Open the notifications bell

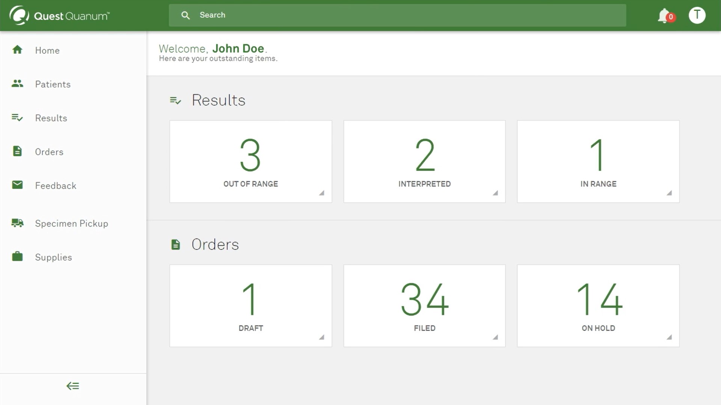tap(664, 15)
